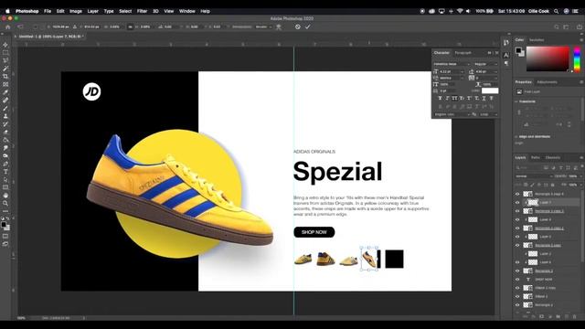Open the interpolation dropdown in options bar
585x329 pixels.
point(263,27)
